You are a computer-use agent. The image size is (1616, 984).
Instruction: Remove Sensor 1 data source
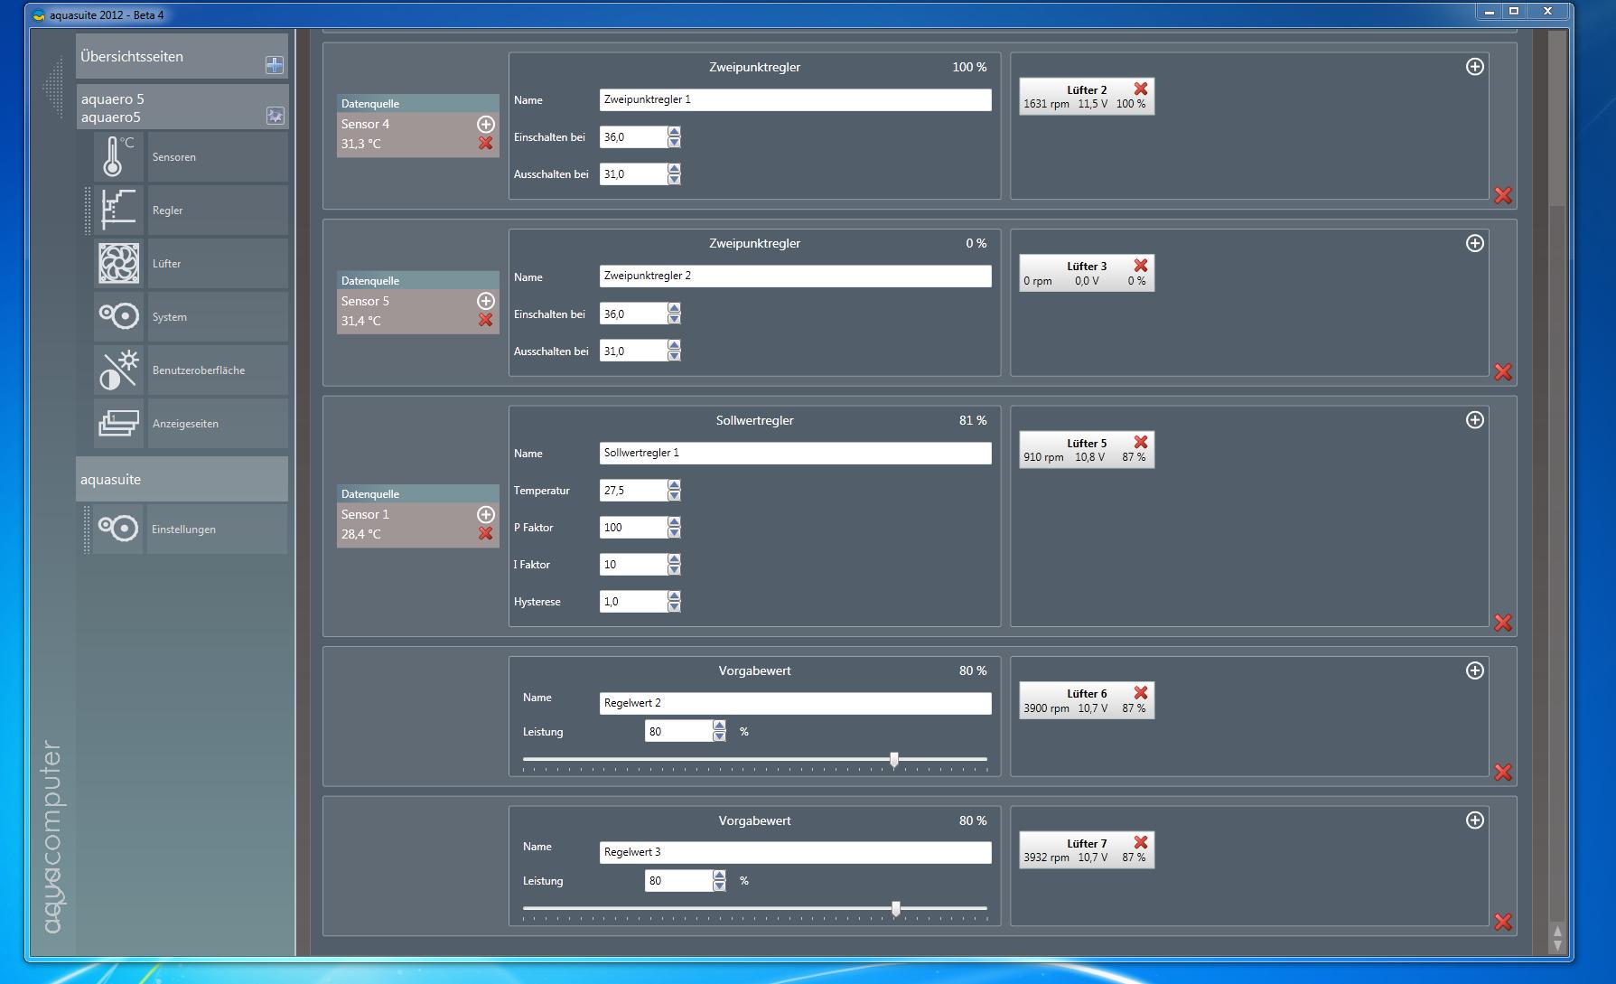(486, 533)
